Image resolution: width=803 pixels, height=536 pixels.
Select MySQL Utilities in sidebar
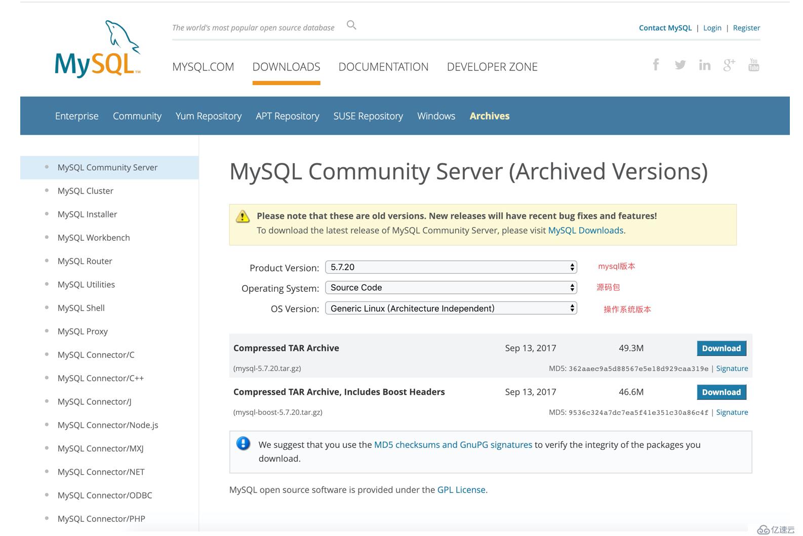[x=86, y=285]
